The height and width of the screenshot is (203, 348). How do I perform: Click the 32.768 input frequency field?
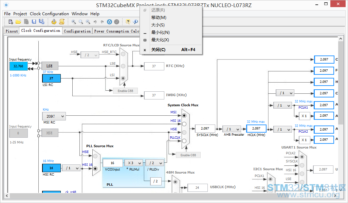(18, 66)
